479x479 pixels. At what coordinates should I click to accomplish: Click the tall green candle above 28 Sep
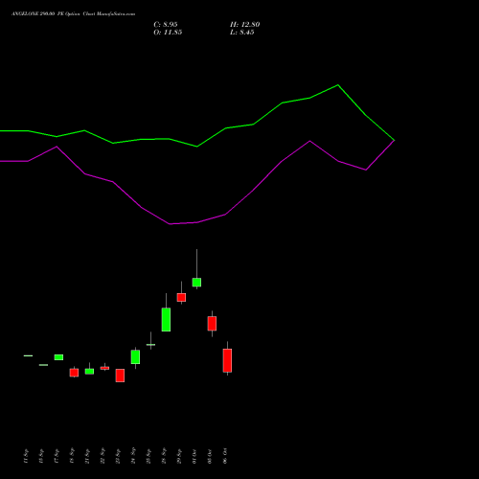(x=166, y=320)
